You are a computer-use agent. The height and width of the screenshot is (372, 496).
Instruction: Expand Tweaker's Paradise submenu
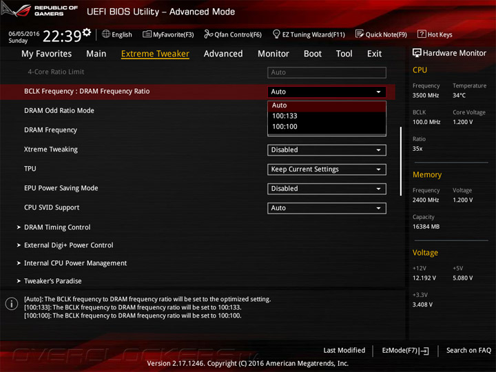[x=53, y=281]
